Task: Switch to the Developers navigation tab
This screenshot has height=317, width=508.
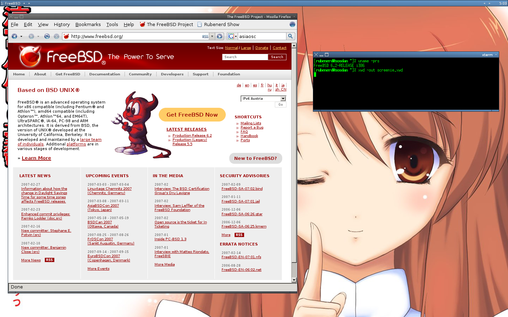Action: (x=172, y=74)
